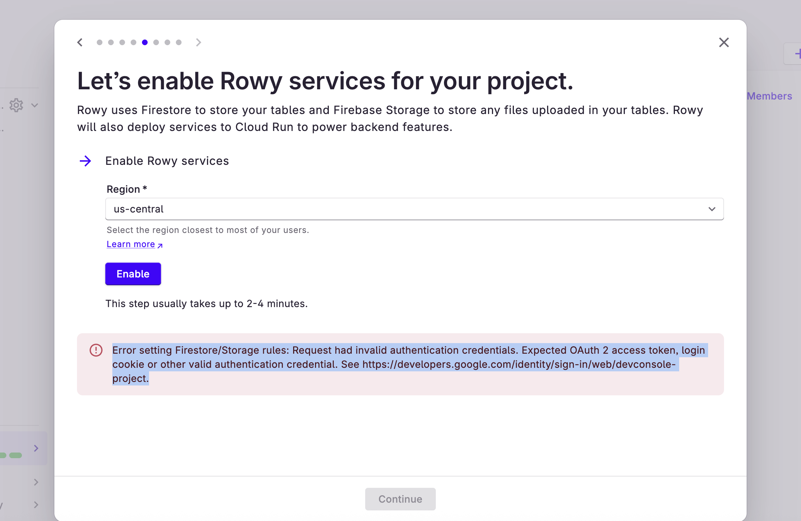Jump to the sixth step dot
Viewport: 801px width, 521px height.
pos(156,42)
